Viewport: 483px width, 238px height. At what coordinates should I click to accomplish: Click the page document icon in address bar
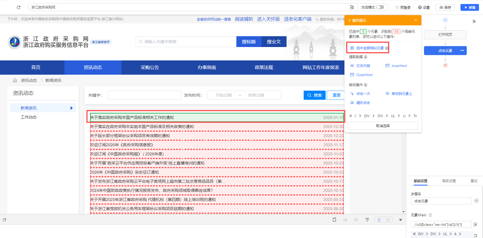click(x=352, y=7)
